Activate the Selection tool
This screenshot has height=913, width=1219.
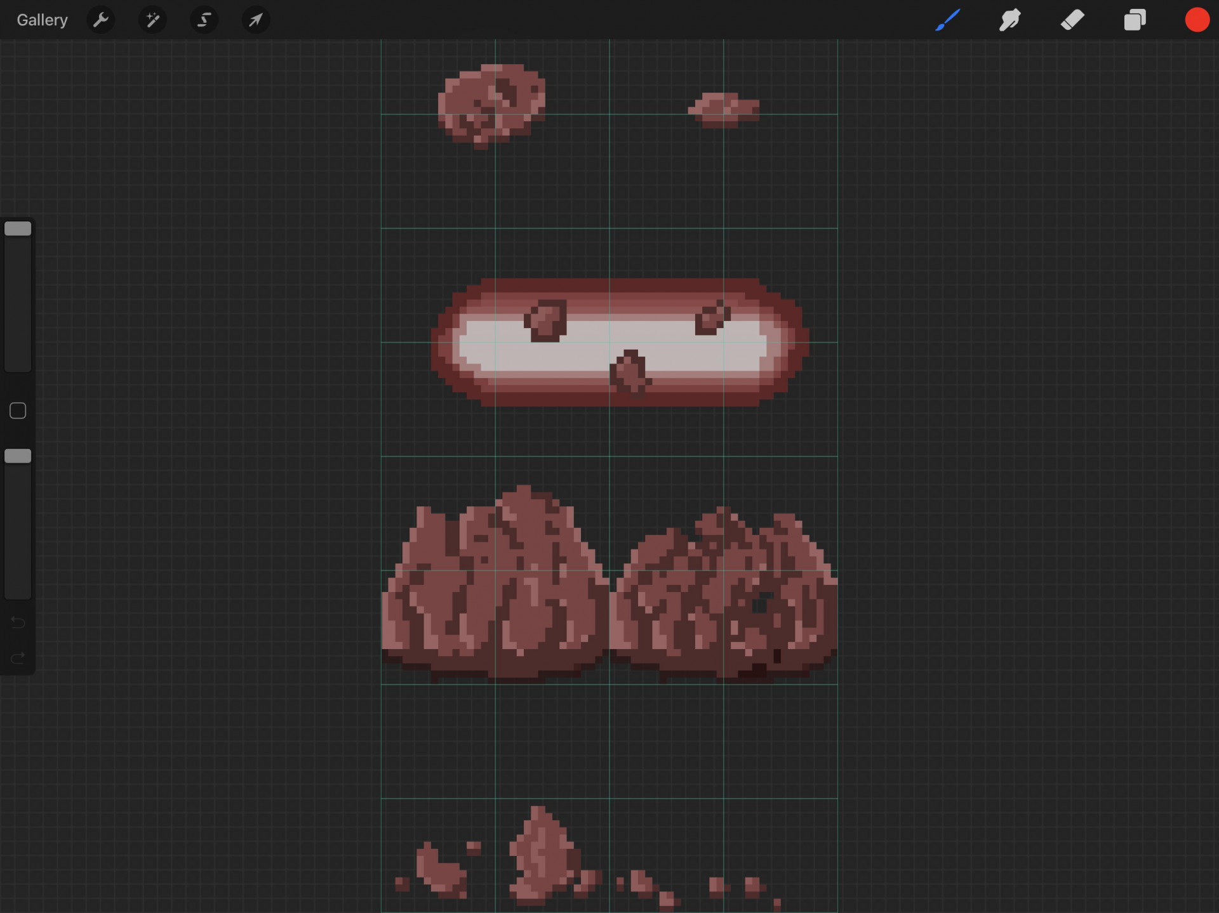click(204, 20)
